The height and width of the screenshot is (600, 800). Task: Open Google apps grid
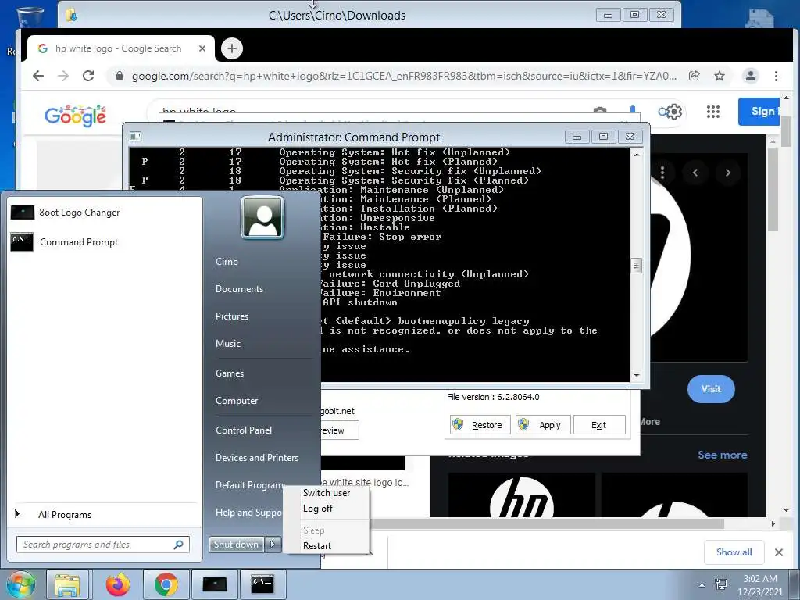(713, 112)
